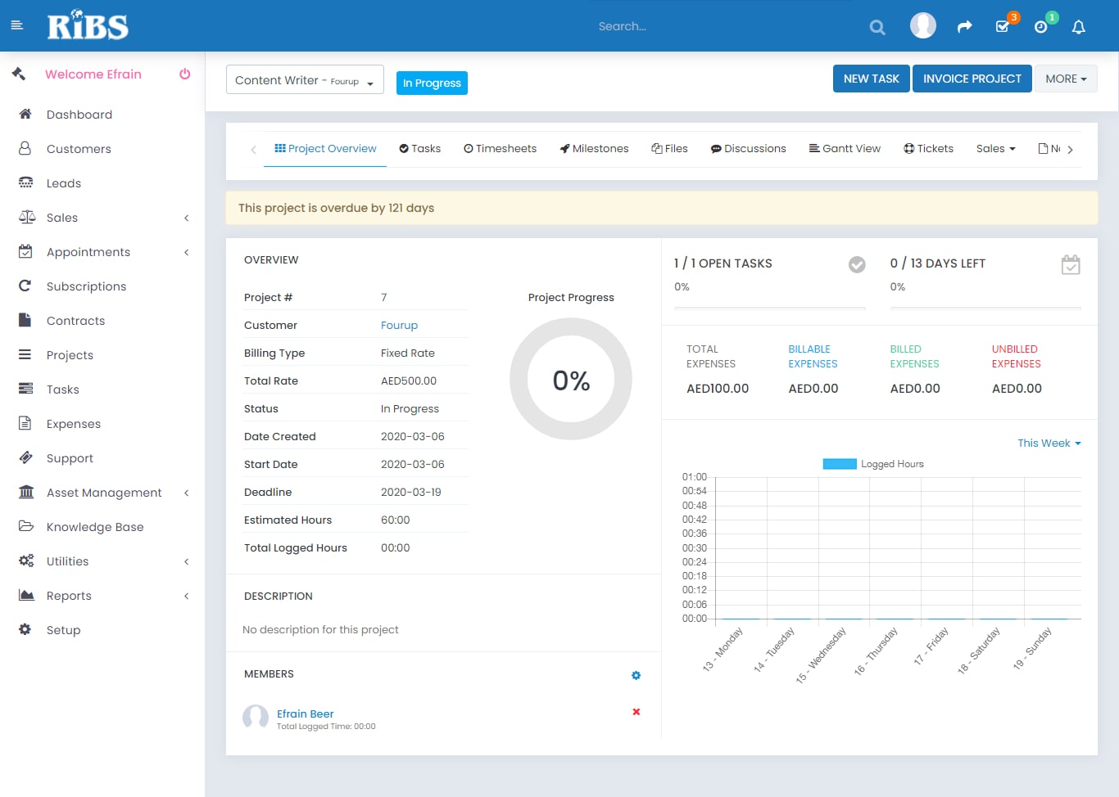1119x797 pixels.
Task: Remove member Efrain Beer with red X
Action: [x=636, y=712]
